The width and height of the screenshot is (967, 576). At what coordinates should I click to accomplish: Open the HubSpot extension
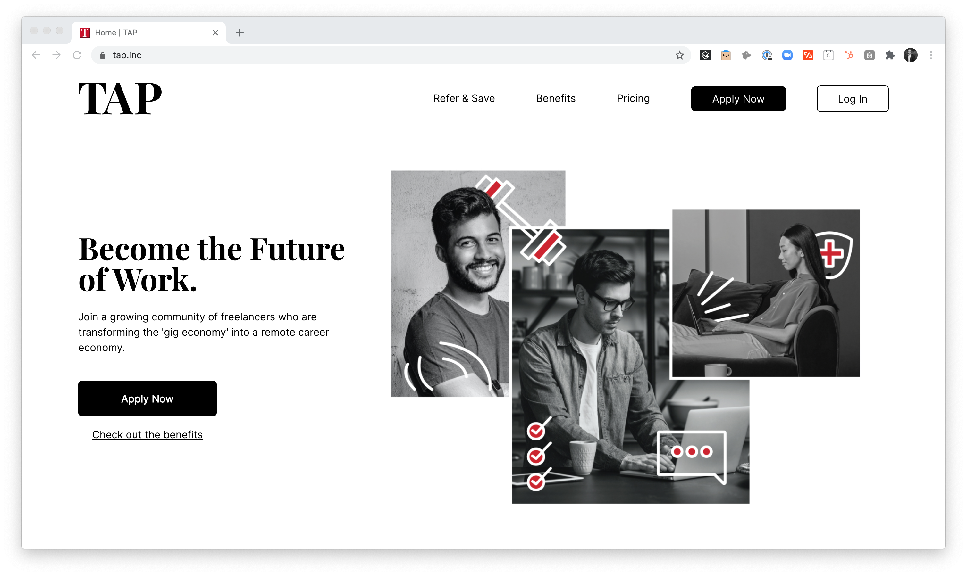849,55
